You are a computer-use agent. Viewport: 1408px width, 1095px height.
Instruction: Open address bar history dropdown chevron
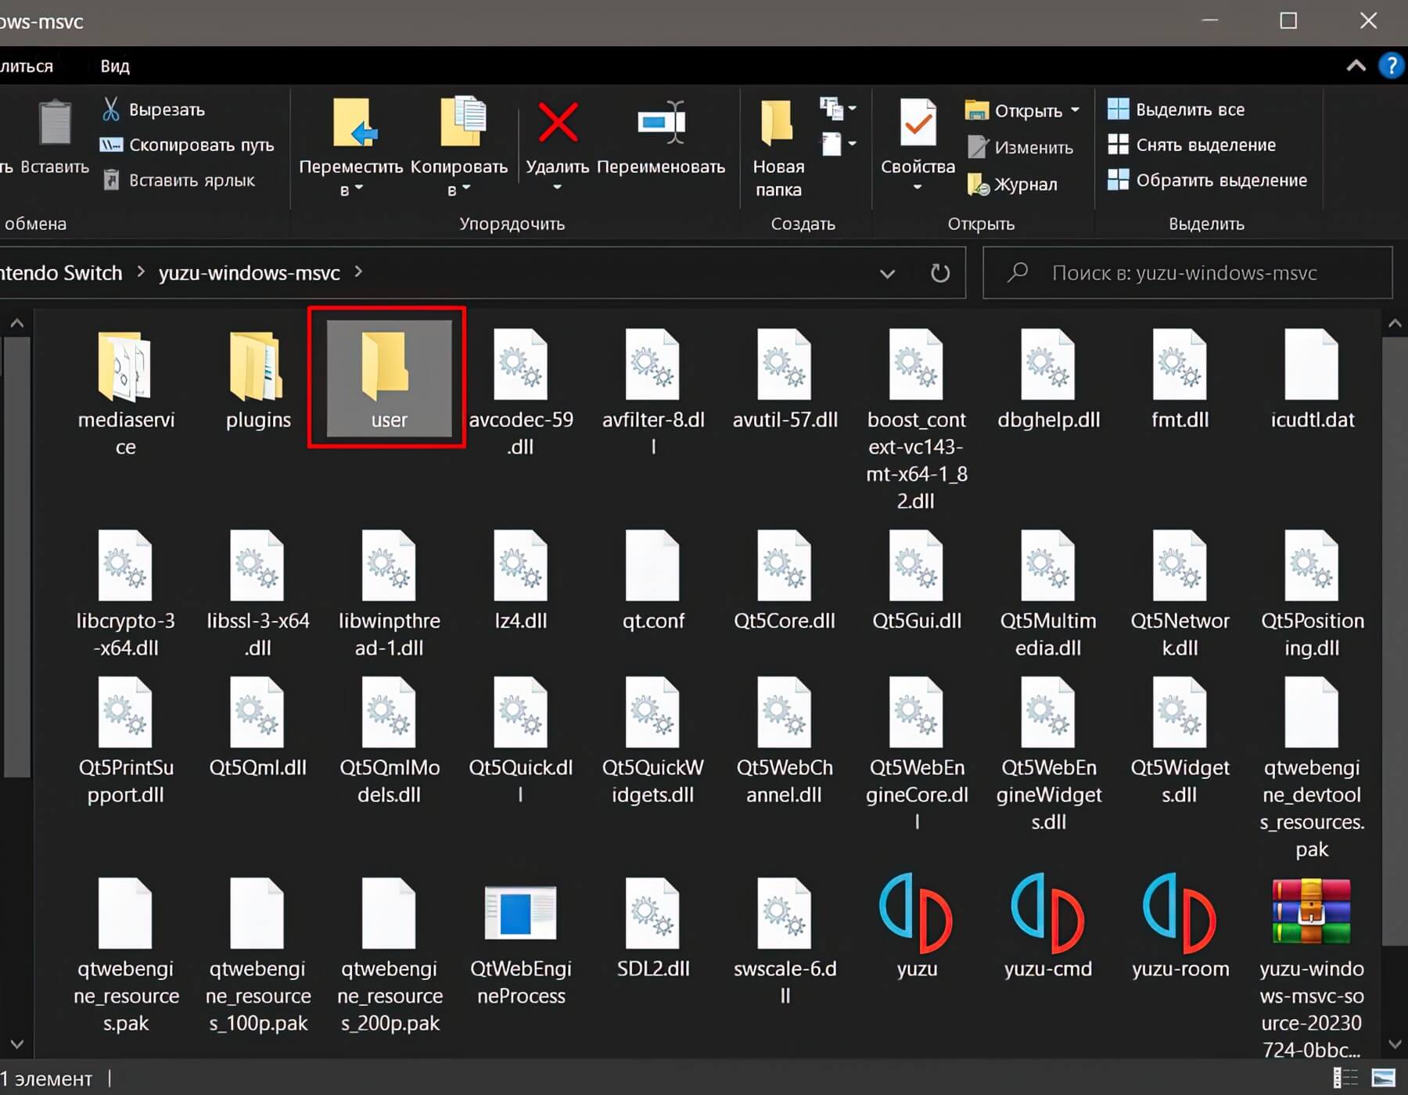(x=887, y=274)
